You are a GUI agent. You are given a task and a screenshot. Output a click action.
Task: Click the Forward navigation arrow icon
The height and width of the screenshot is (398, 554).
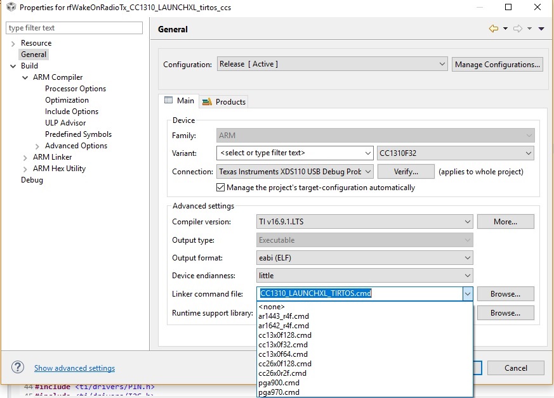point(518,29)
